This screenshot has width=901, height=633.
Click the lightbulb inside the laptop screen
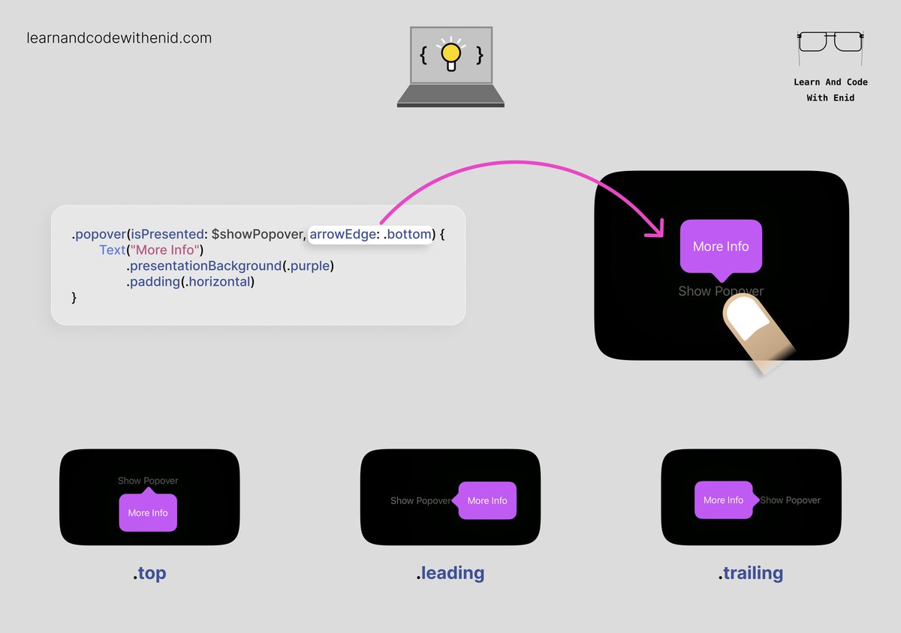(450, 51)
